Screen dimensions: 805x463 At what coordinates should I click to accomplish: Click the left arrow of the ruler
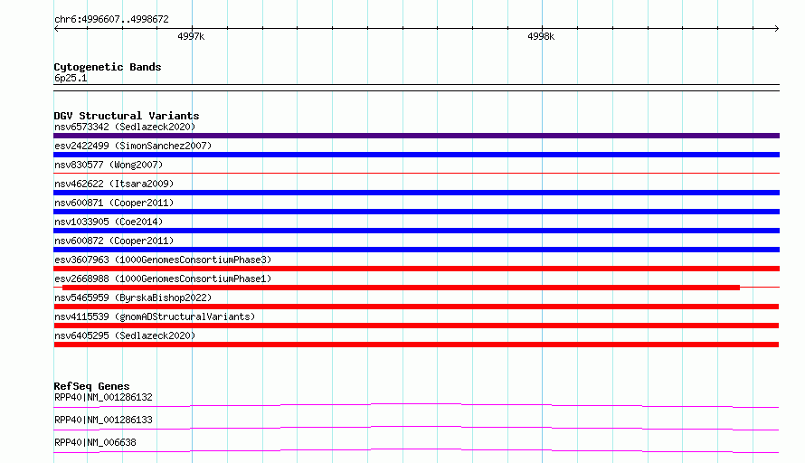[56, 29]
